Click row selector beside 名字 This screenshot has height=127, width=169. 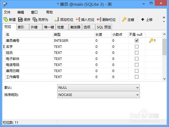pos(4,47)
